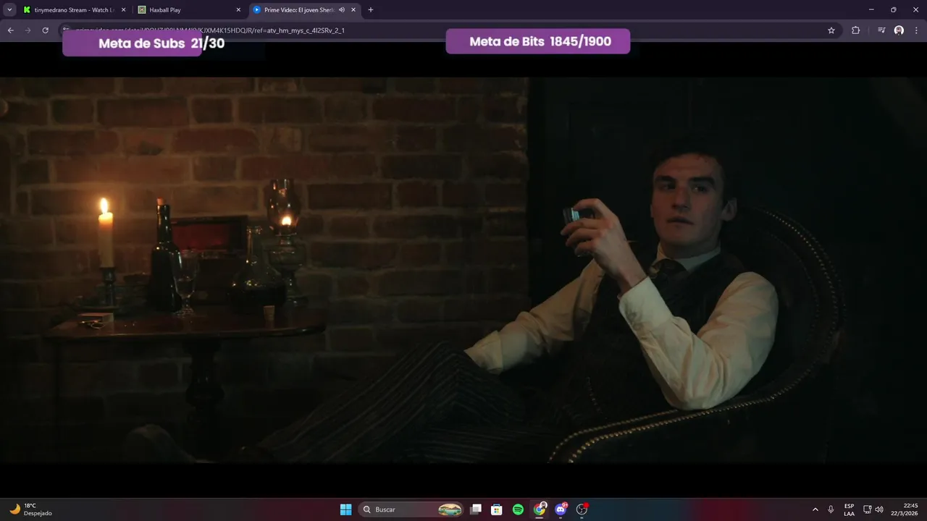Switch to the tinymedrano Stream Kick tab
This screenshot has height=521, width=927.
75,10
